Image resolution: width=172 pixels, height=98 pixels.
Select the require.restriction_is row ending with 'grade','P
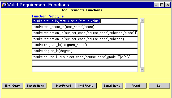coord(85,33)
